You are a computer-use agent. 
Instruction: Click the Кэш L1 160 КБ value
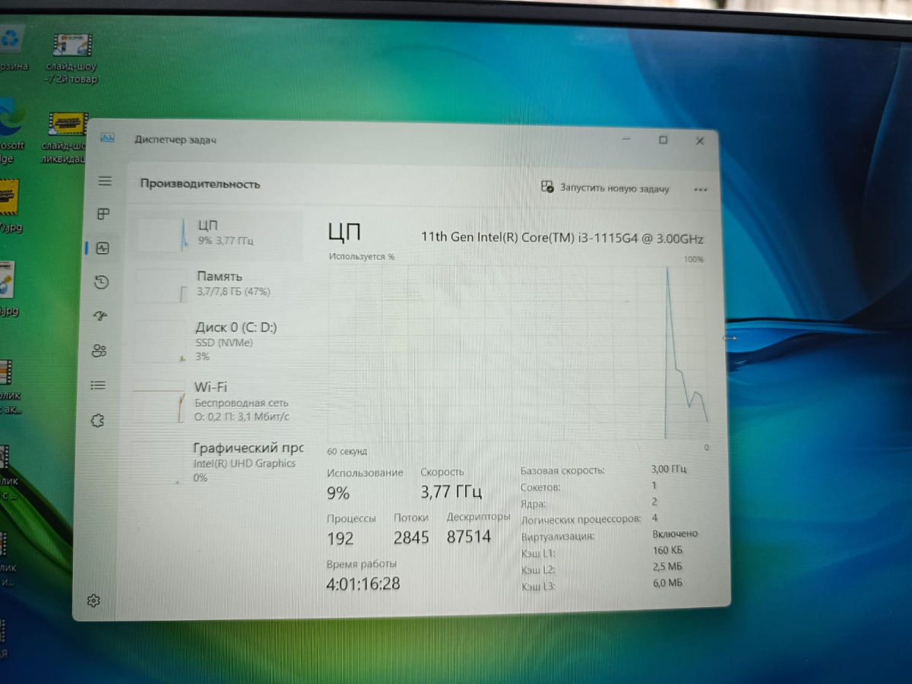(x=667, y=550)
